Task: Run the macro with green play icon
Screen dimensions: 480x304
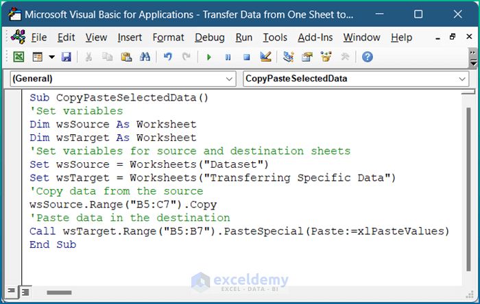Action: pos(209,57)
